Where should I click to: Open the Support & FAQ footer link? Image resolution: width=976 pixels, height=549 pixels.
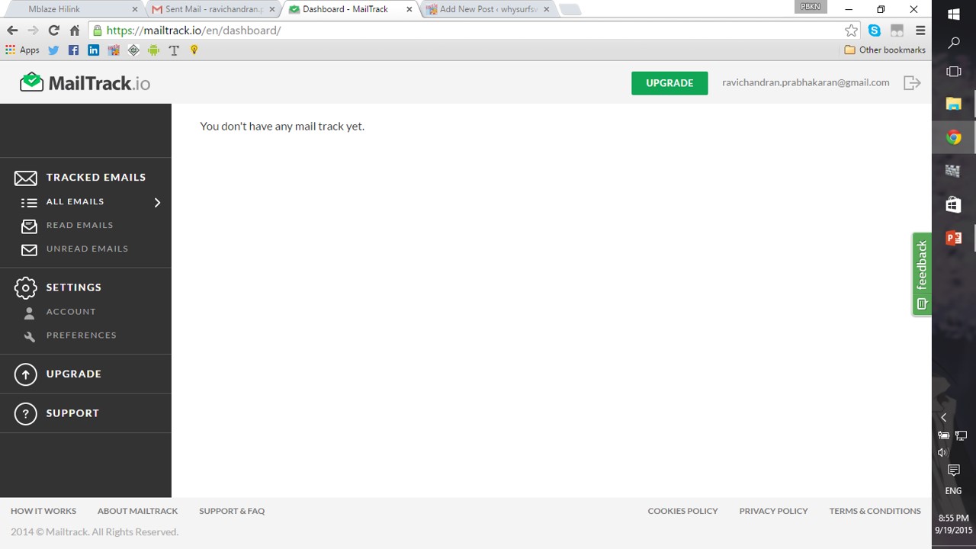232,512
